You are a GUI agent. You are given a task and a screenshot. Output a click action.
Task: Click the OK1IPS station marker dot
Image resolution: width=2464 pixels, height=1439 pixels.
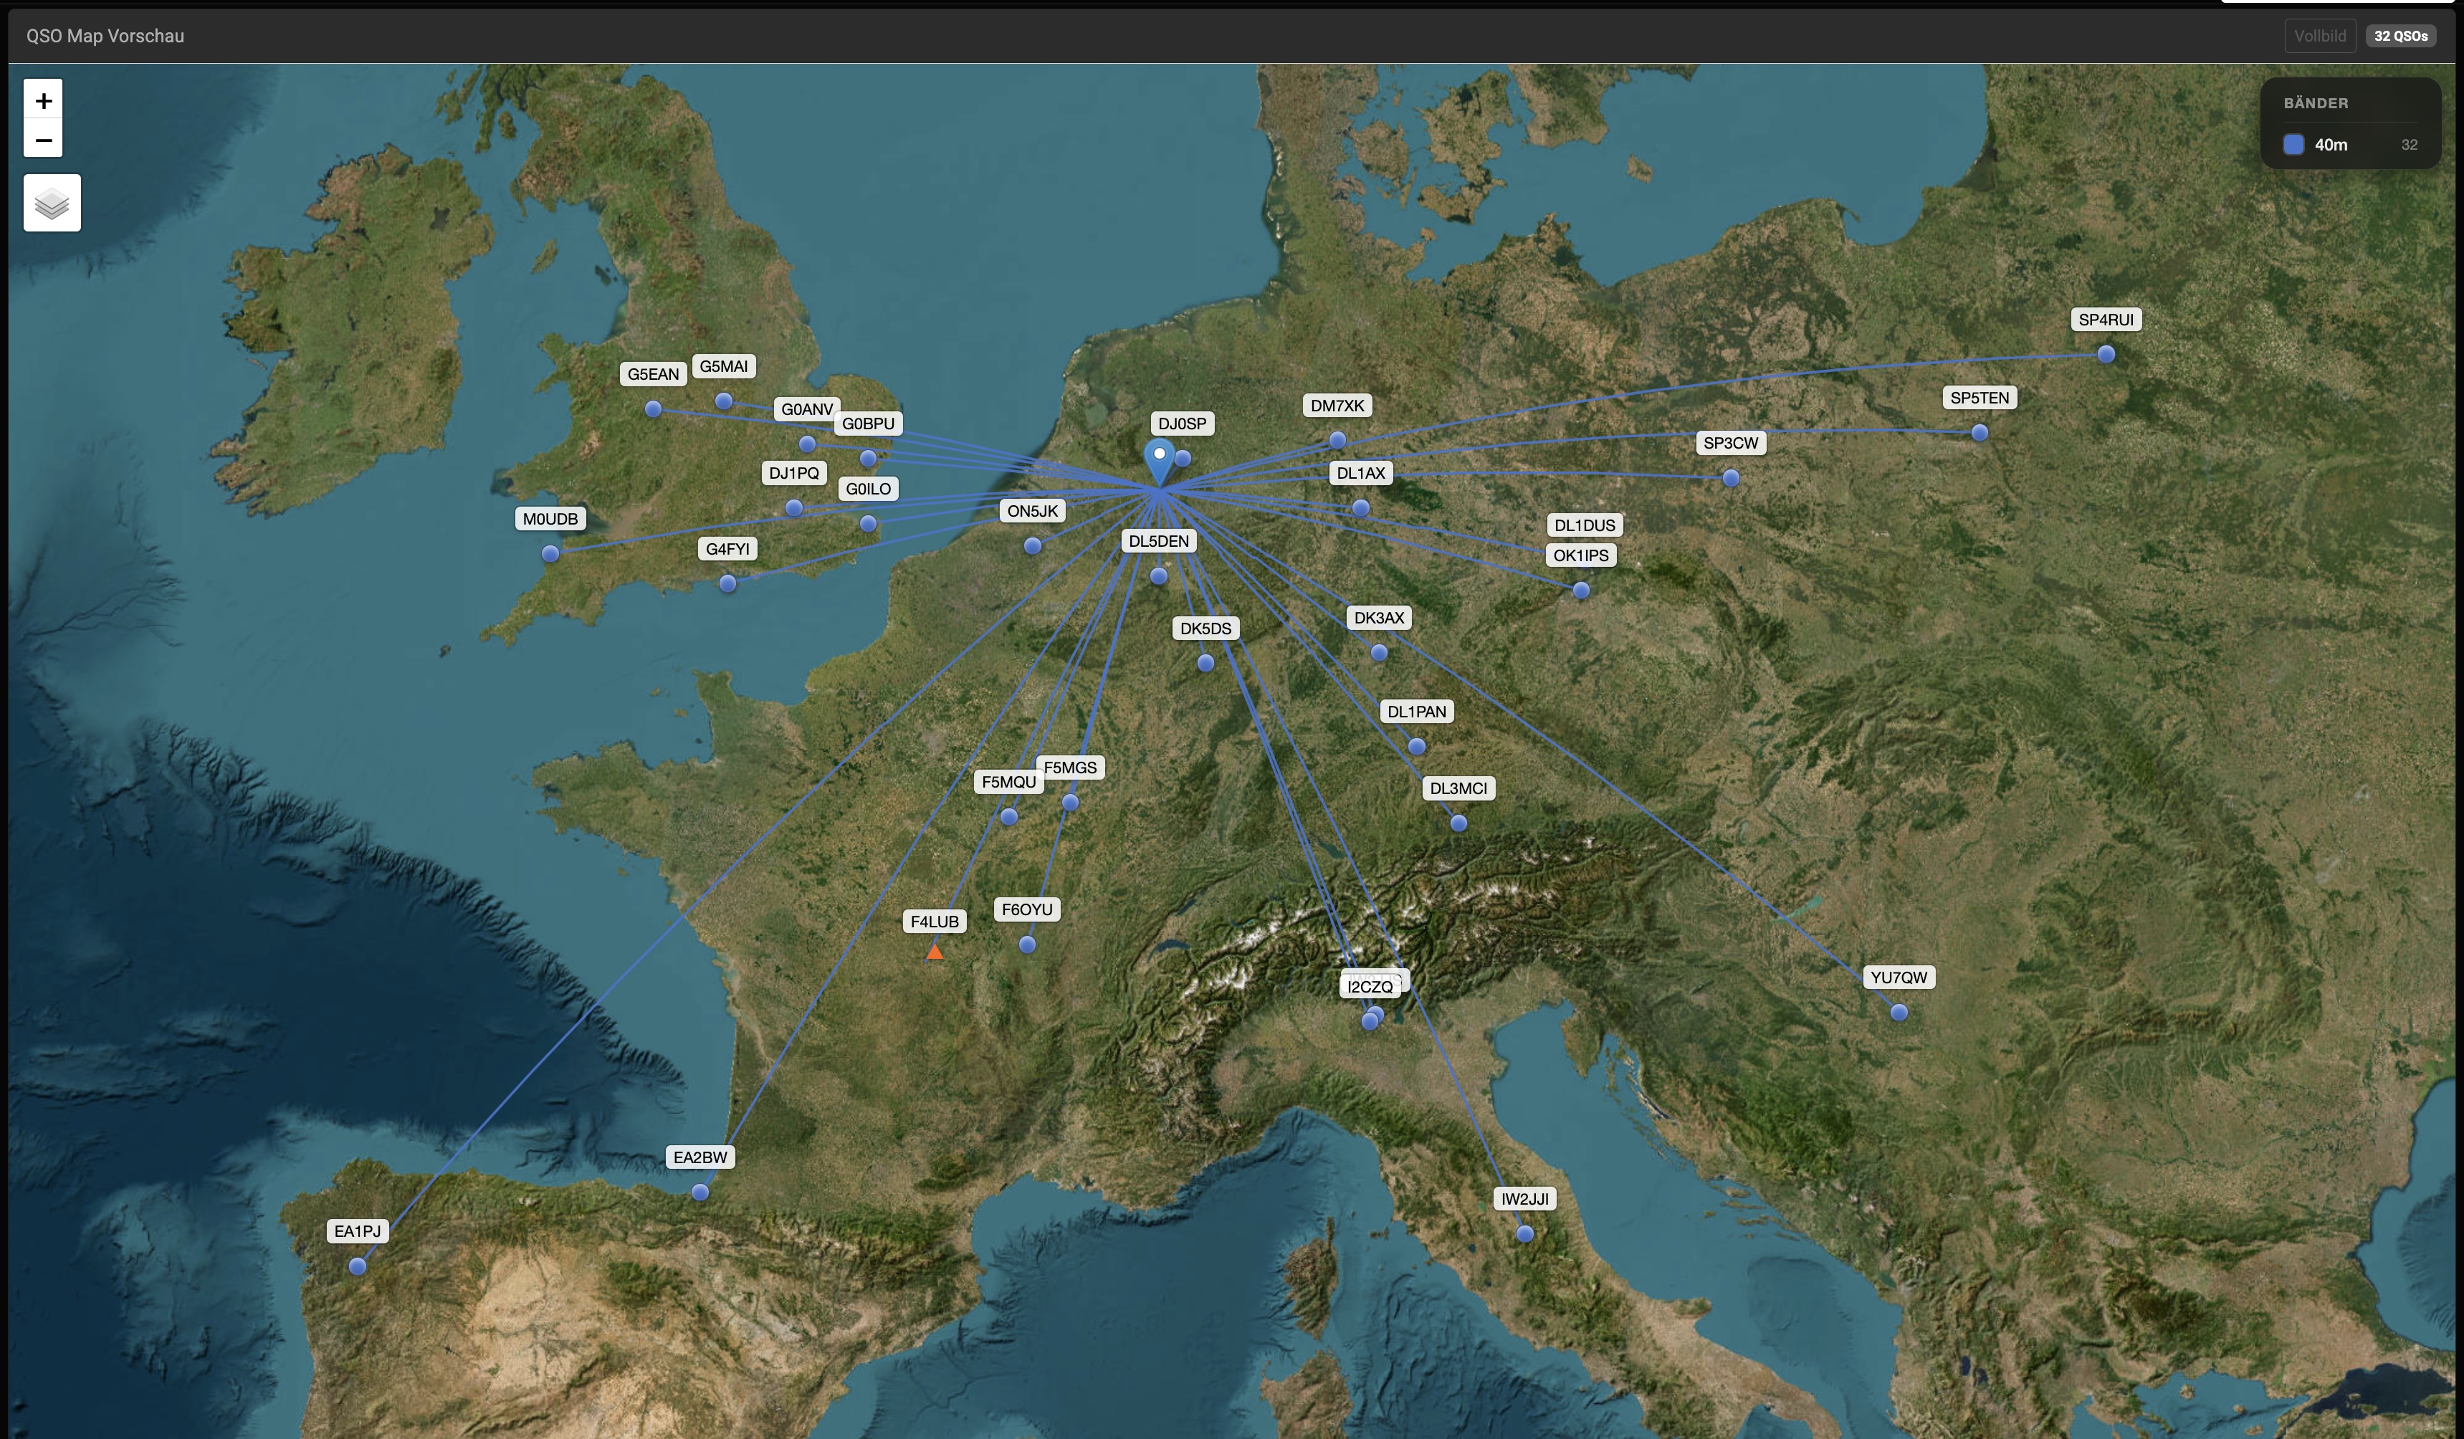tap(1581, 591)
